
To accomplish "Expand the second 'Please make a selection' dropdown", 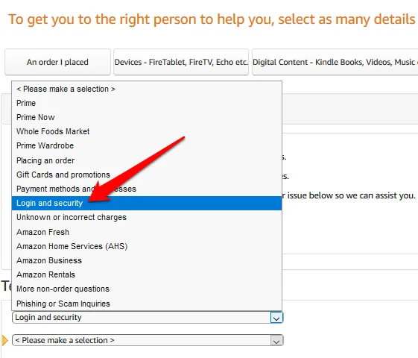I will click(148, 340).
